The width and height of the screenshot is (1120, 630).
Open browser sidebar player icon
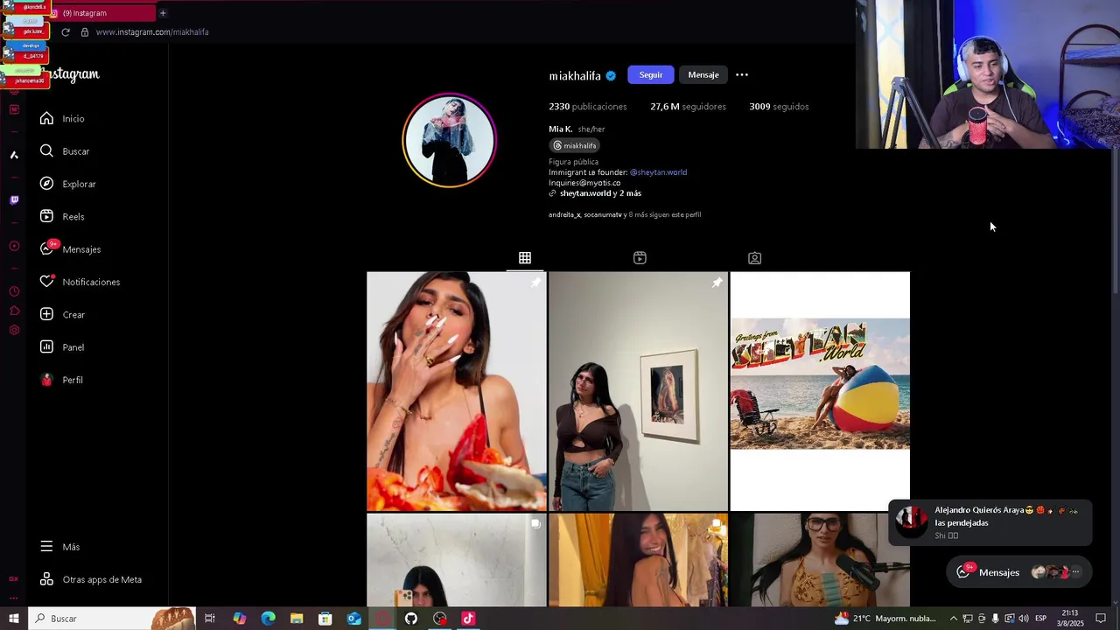[x=14, y=246]
